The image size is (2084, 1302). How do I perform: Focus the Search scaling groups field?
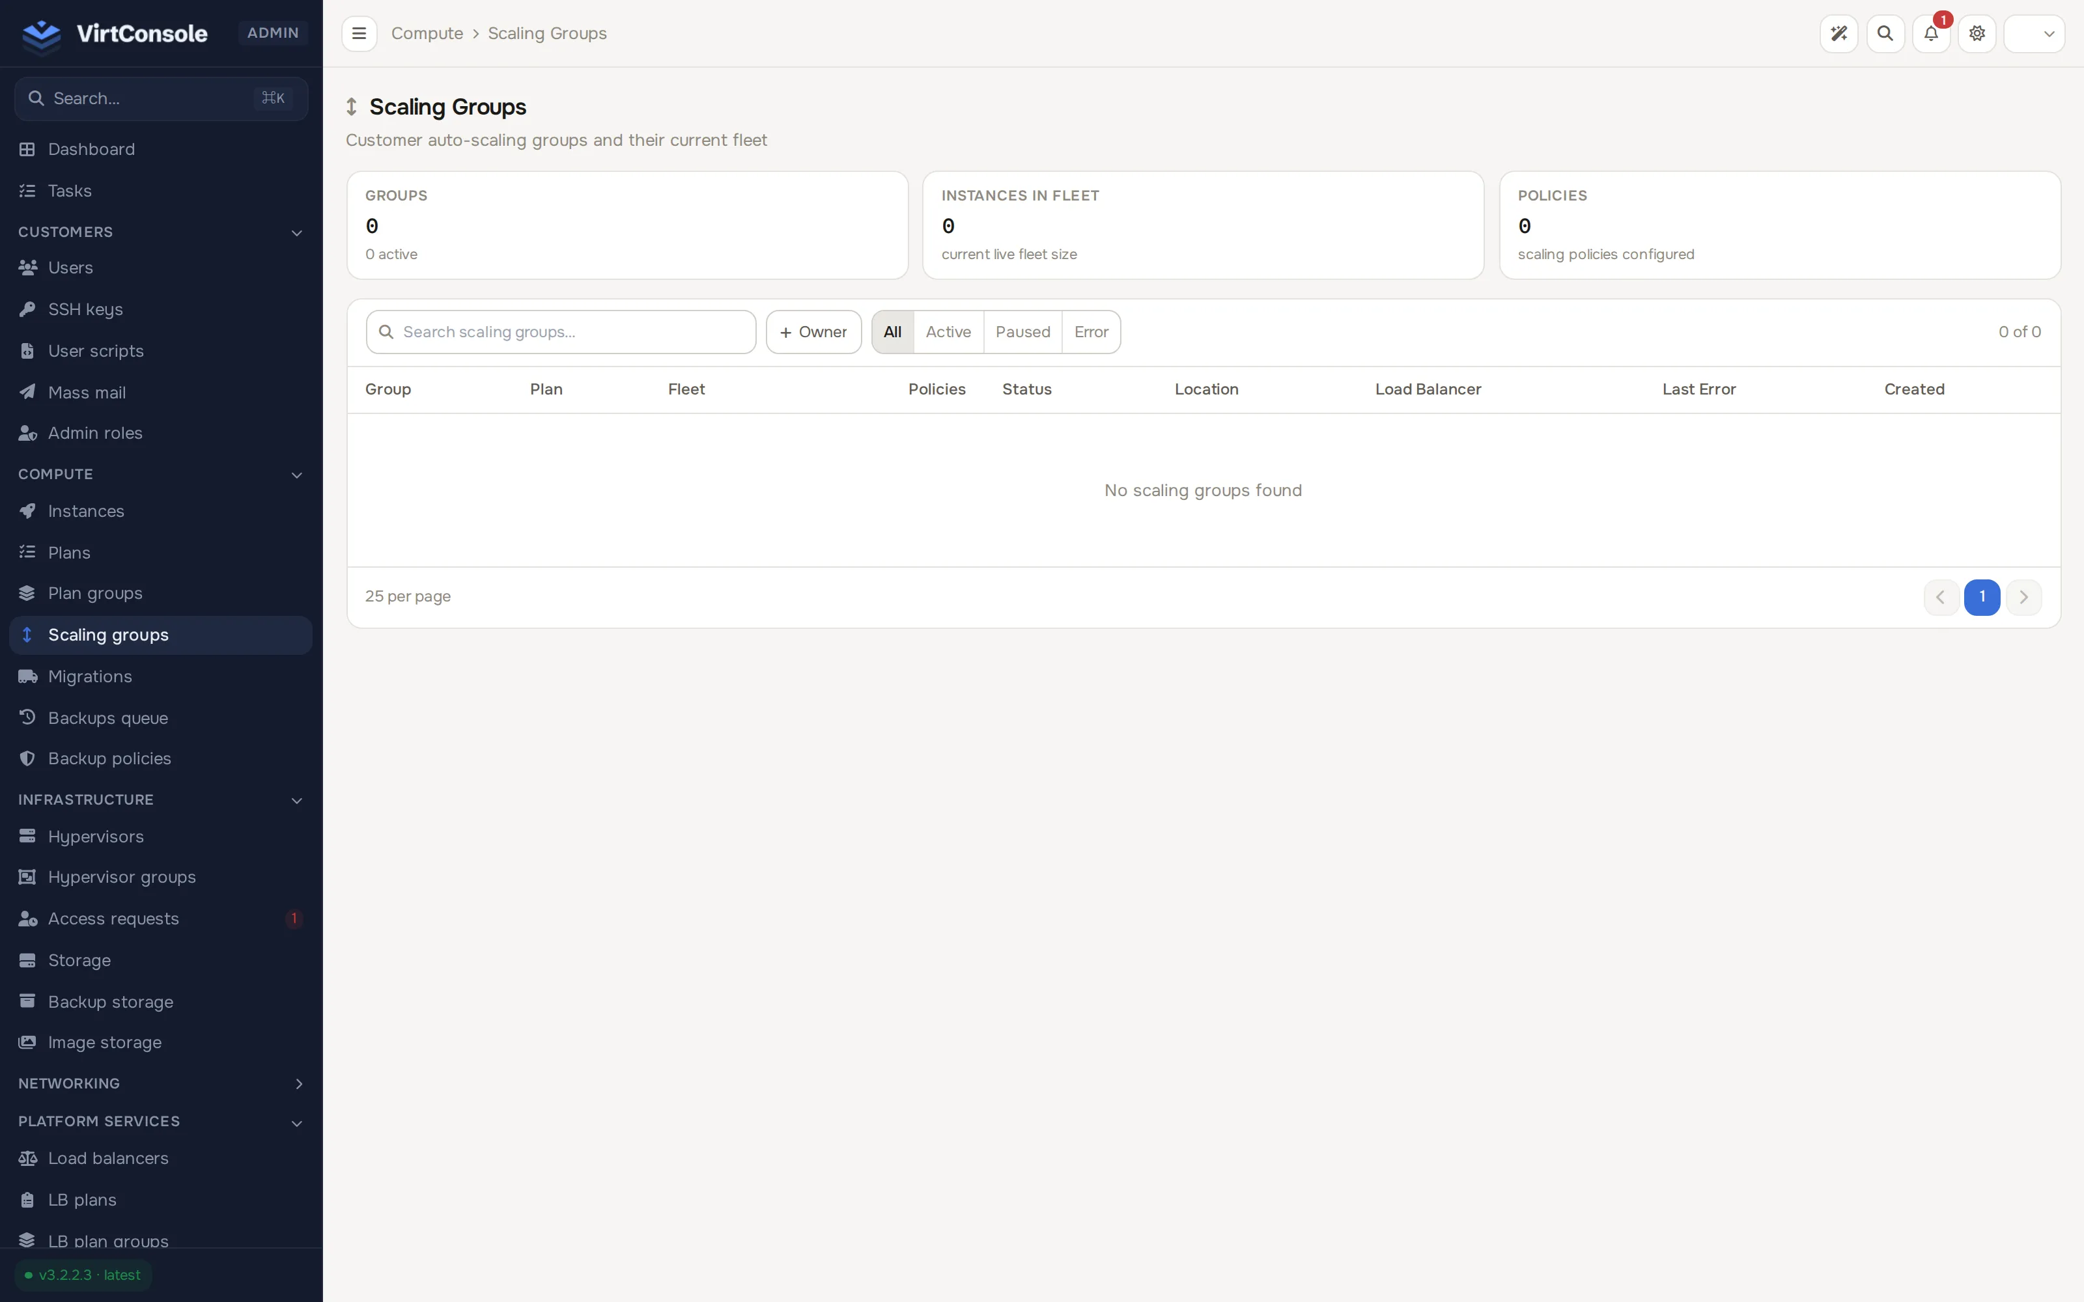561,331
